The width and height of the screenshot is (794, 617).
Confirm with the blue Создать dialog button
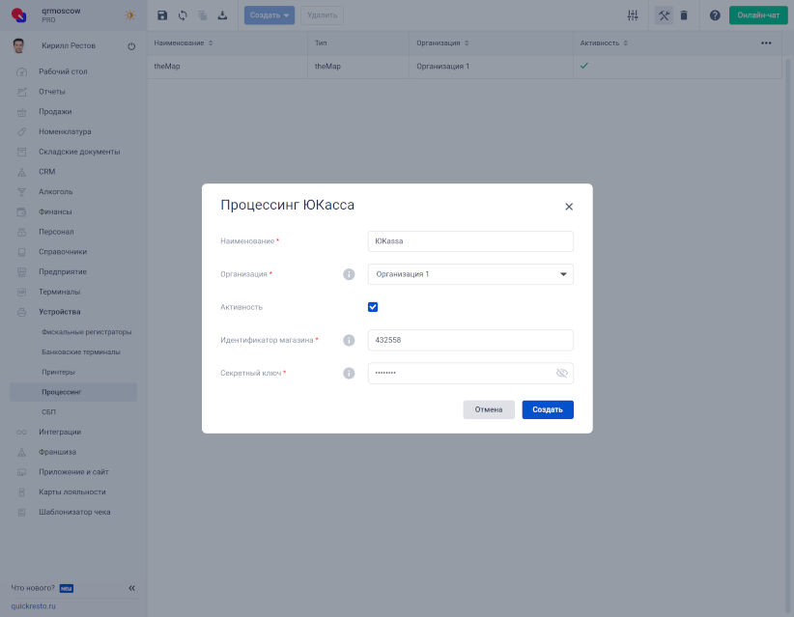click(x=548, y=410)
